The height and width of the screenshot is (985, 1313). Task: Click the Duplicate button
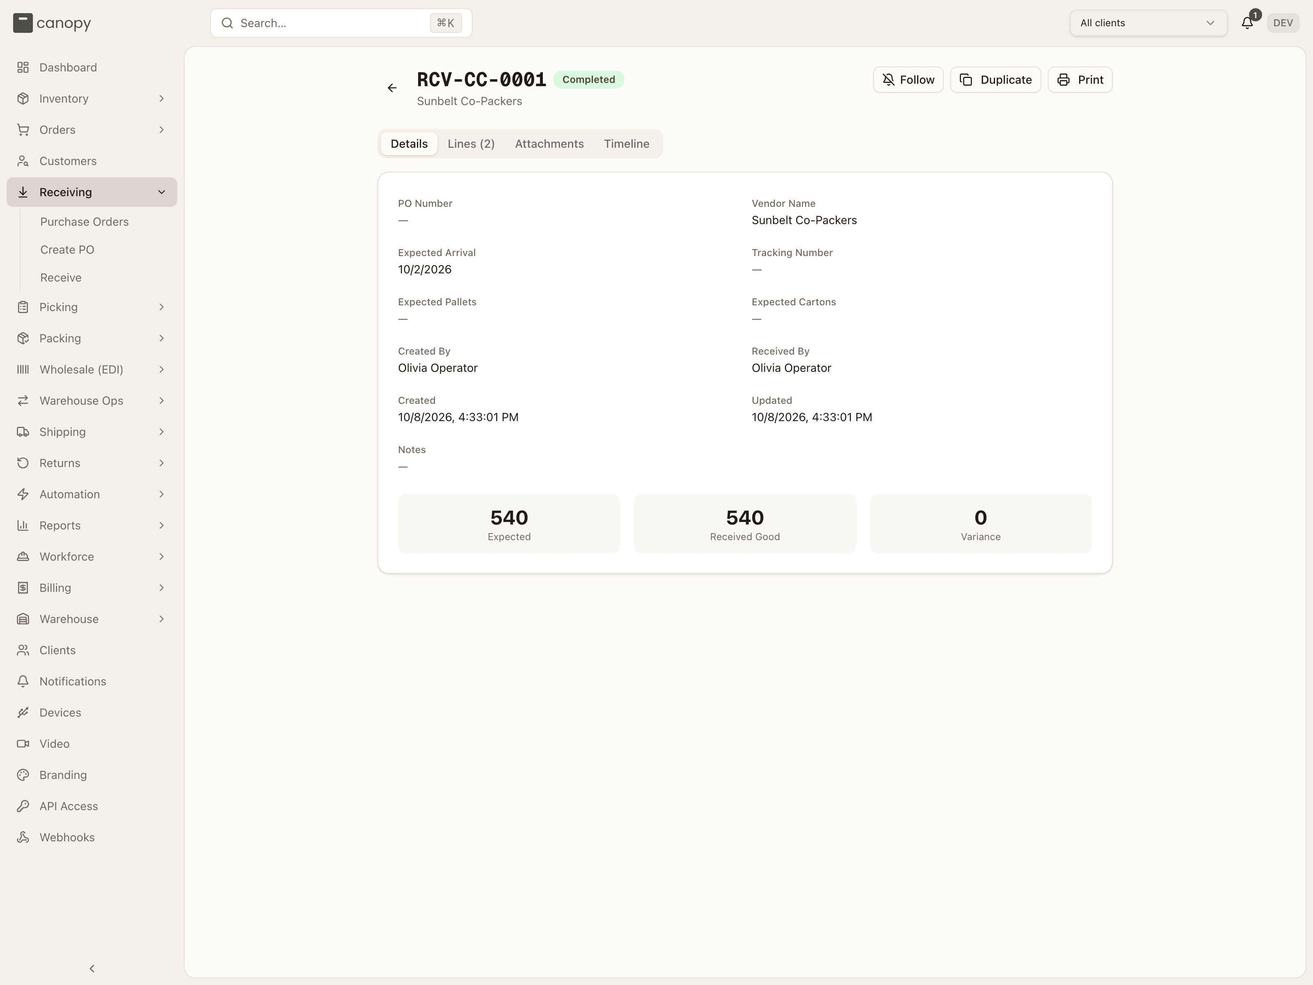(995, 80)
